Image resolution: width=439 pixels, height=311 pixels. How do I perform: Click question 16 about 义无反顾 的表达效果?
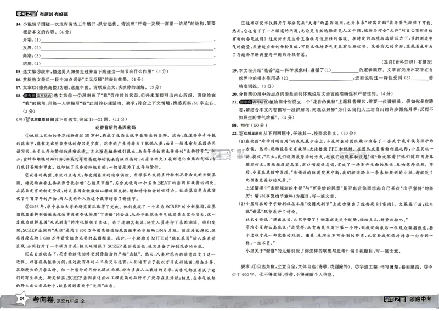[x=80, y=79]
